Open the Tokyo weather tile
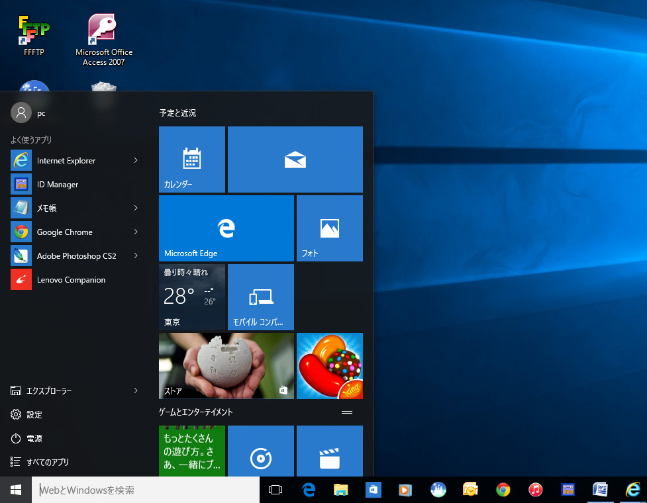 point(192,297)
